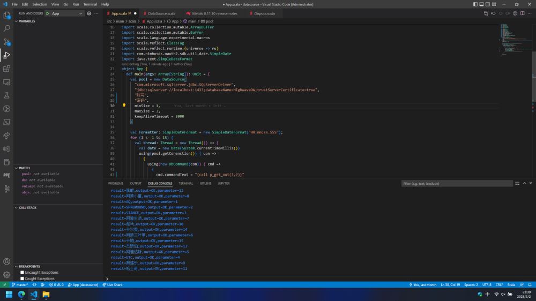This screenshot has height=301, width=536.
Task: Expand the CALL STACK section
Action: click(x=28, y=207)
